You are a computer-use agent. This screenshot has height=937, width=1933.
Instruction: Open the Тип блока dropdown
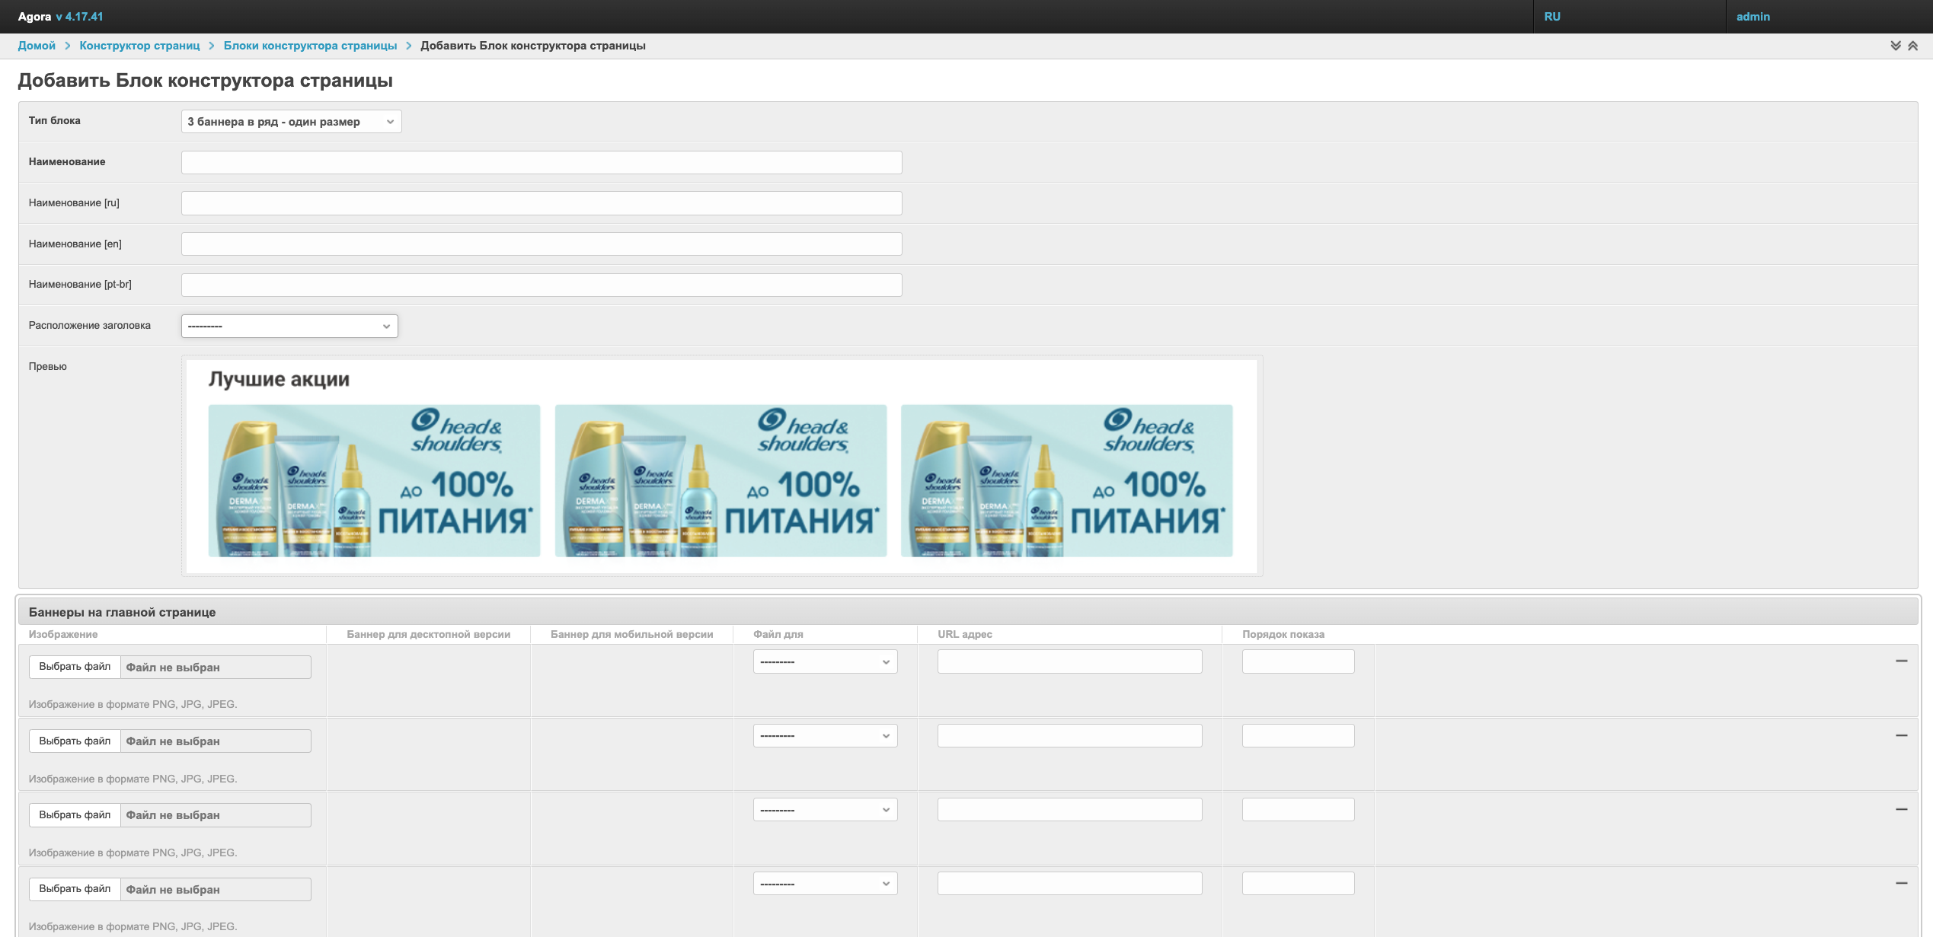(291, 122)
